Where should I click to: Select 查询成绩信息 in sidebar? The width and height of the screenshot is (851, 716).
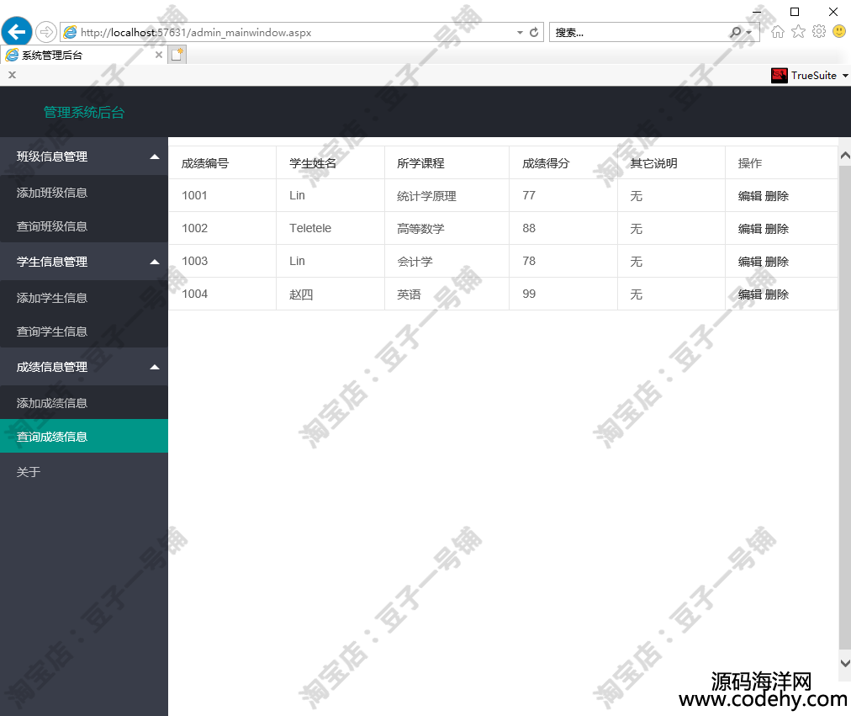(84, 437)
